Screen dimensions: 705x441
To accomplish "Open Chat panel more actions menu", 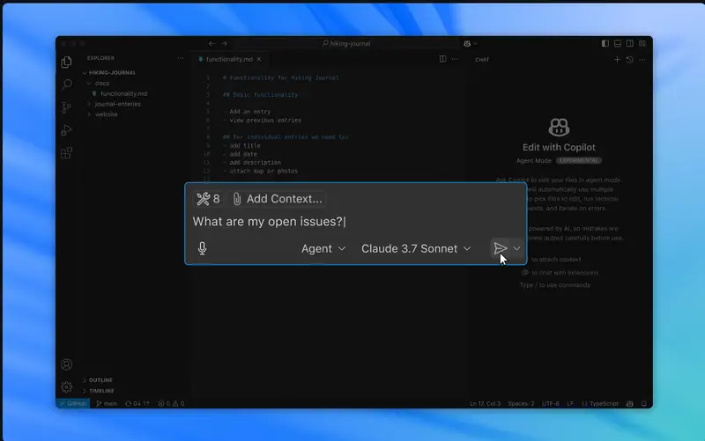I will [x=642, y=59].
